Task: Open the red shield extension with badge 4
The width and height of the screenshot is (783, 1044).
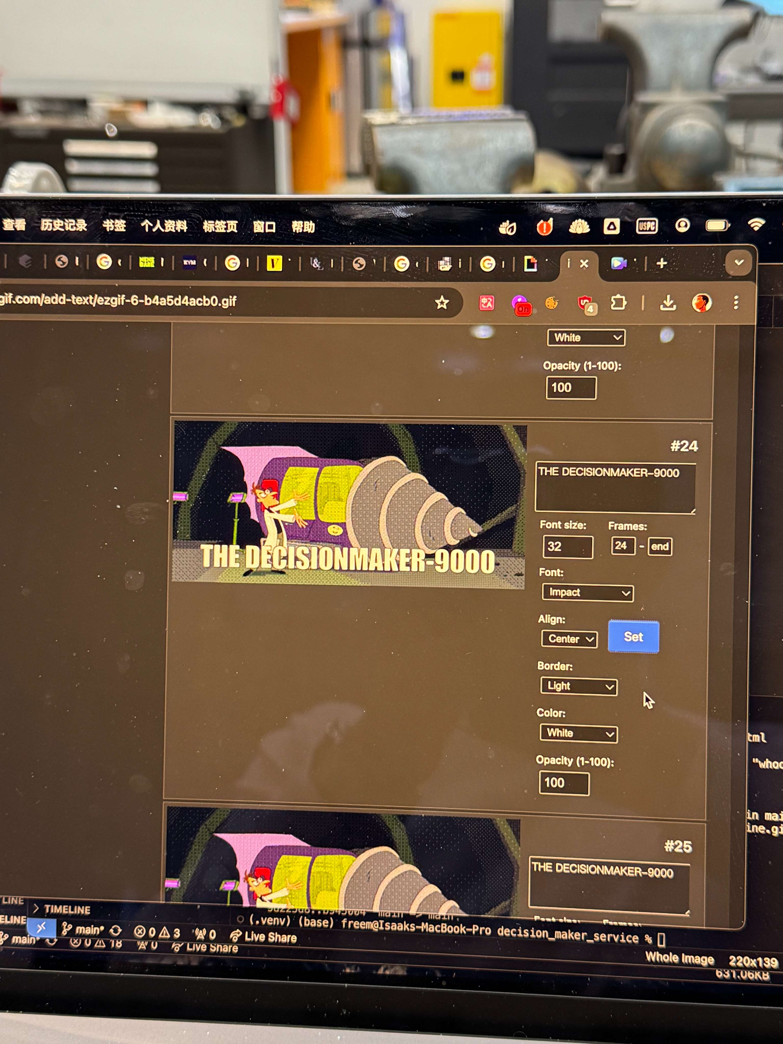Action: click(x=587, y=304)
